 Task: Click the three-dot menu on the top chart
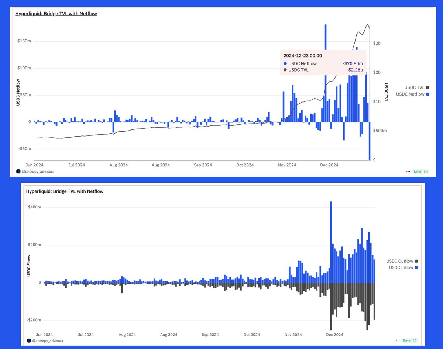408,172
